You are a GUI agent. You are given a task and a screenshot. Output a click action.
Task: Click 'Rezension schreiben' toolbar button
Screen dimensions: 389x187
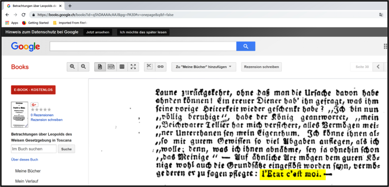262,67
